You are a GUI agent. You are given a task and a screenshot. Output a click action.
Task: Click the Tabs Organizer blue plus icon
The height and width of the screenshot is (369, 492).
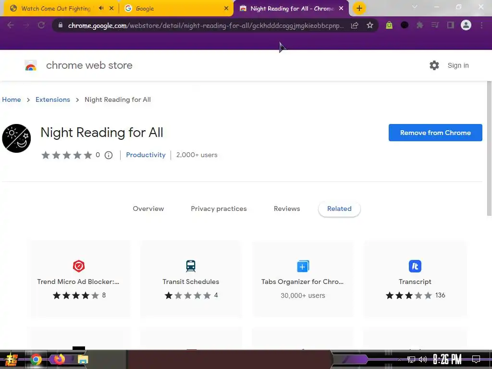[303, 266]
